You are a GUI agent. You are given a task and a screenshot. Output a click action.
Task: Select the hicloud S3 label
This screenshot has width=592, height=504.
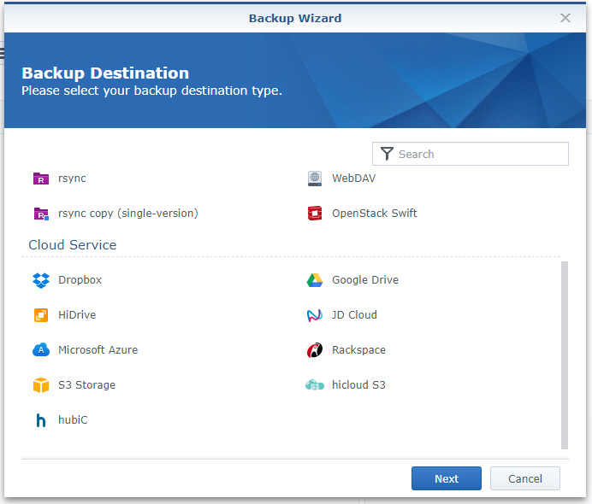point(358,385)
